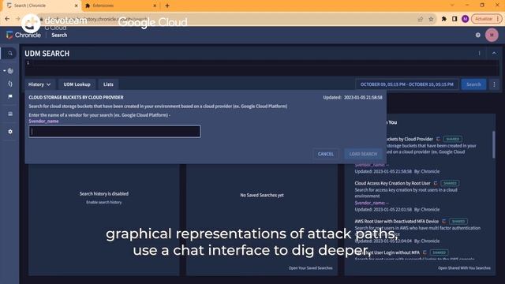Copy icon beside Cloud Access Key Creation entry

coord(436,183)
